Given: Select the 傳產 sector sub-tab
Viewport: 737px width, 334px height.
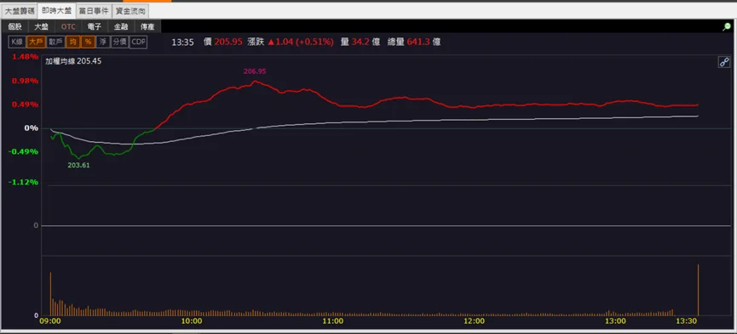Looking at the screenshot, I should 147,26.
